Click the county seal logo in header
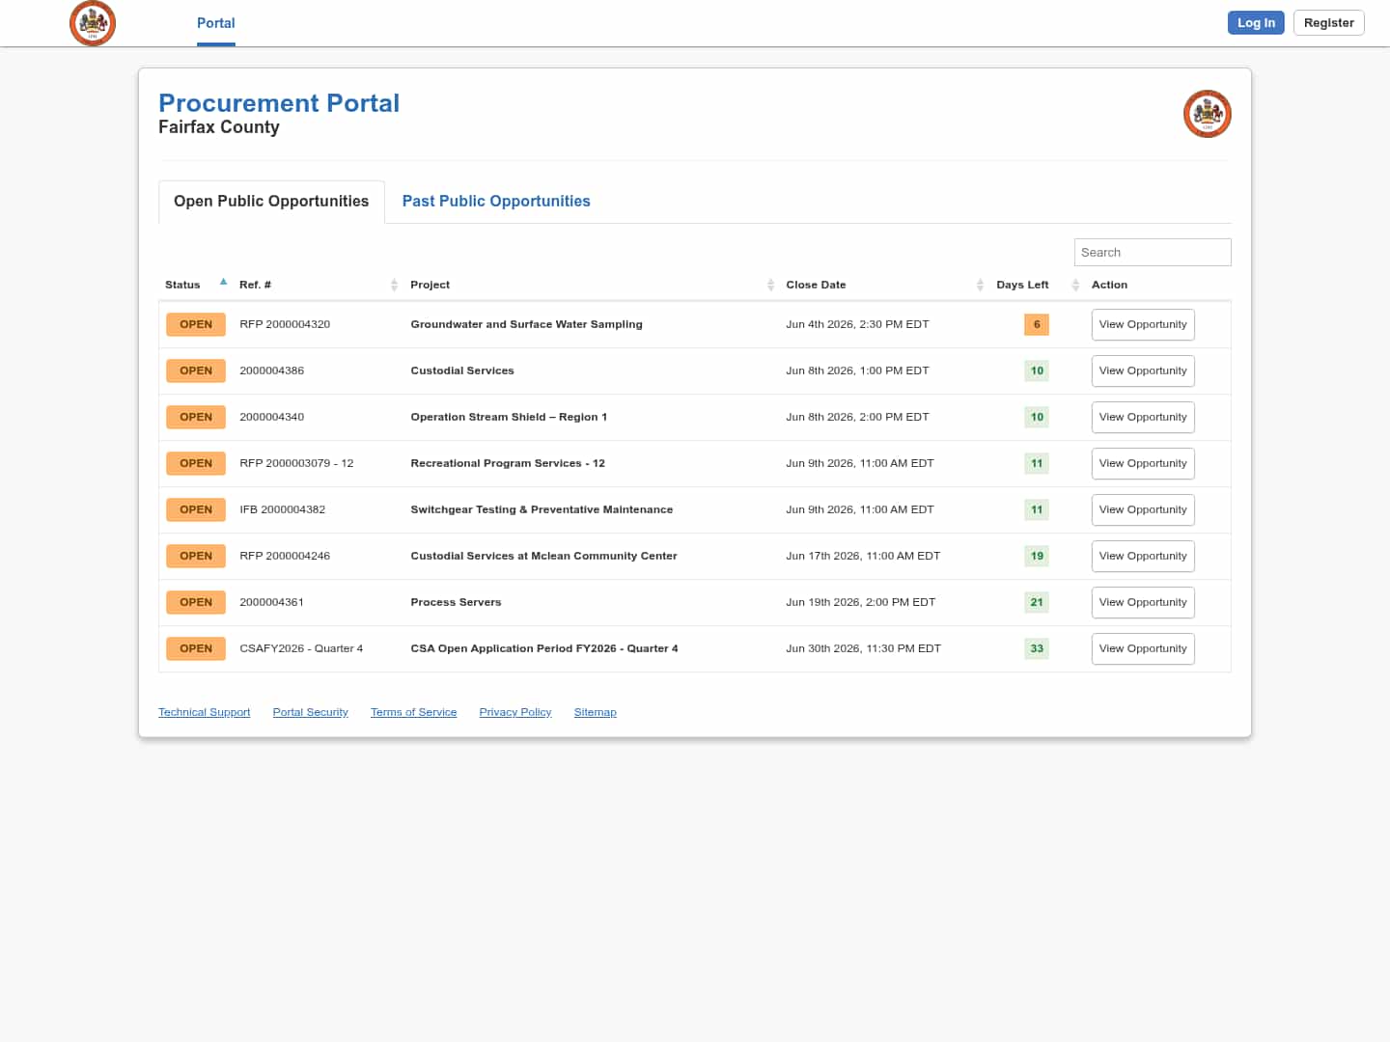Screen dimensions: 1390x1042 [93, 22]
